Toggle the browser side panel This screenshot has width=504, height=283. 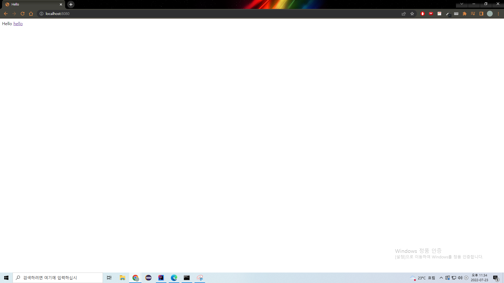(x=481, y=14)
